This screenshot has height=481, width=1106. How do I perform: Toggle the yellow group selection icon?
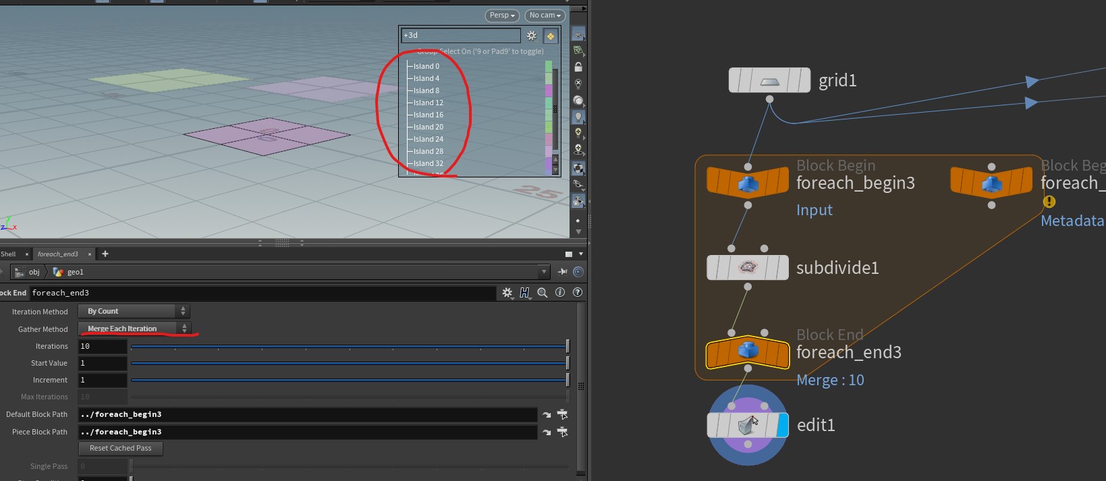pyautogui.click(x=551, y=36)
